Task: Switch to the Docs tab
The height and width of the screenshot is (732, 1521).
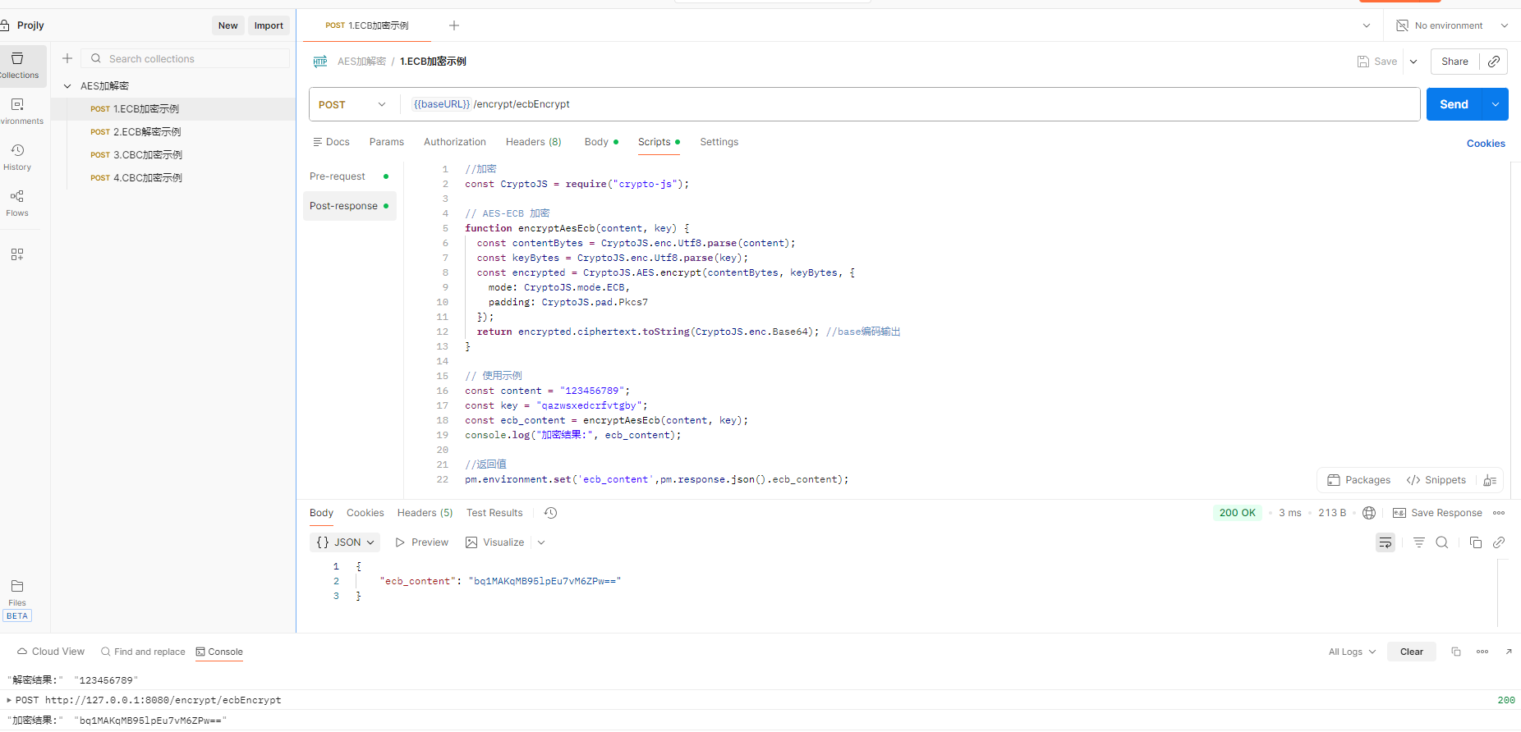Action: [331, 142]
